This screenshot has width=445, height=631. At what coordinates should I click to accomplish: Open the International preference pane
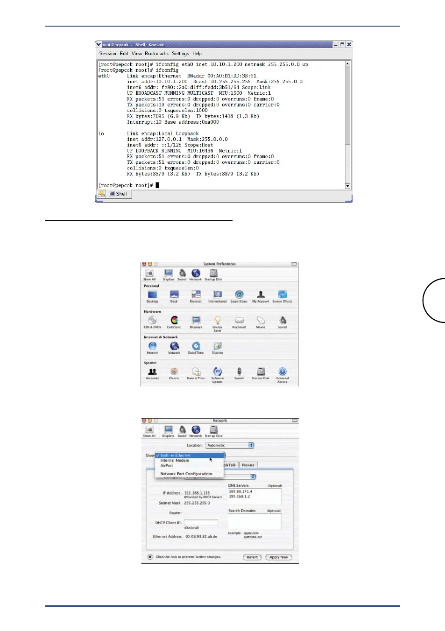(218, 297)
